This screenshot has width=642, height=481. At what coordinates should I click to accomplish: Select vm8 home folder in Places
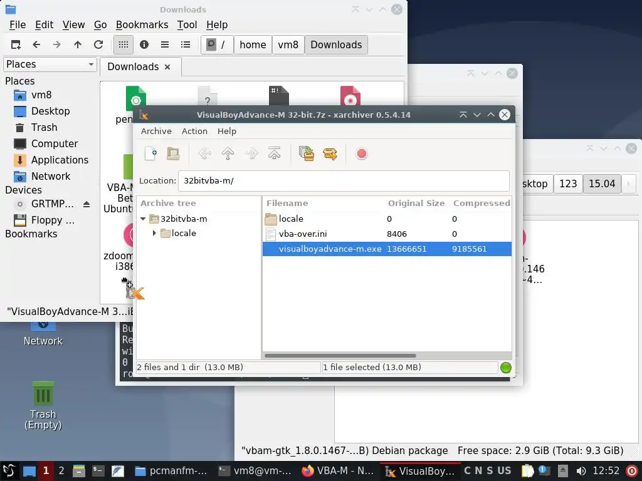41,95
